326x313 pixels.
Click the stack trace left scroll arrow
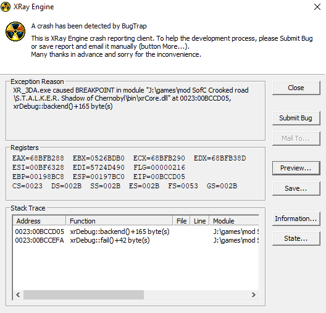18,295
